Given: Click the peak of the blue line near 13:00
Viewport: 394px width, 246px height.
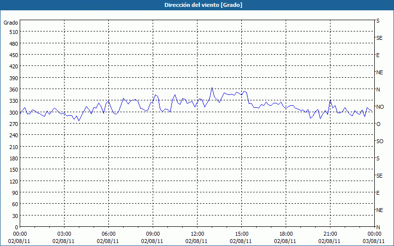Looking at the screenshot, I should click(x=212, y=88).
